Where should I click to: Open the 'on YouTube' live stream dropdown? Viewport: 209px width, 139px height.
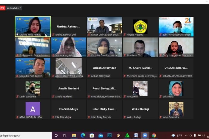14,8
